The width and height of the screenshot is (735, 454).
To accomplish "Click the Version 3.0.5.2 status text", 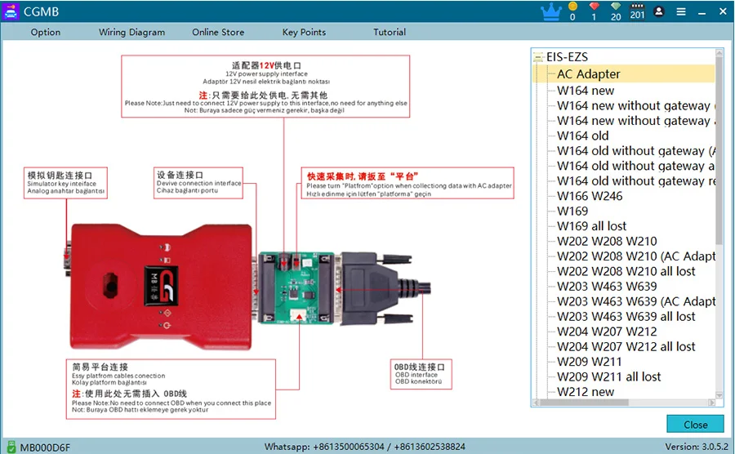I will click(697, 447).
